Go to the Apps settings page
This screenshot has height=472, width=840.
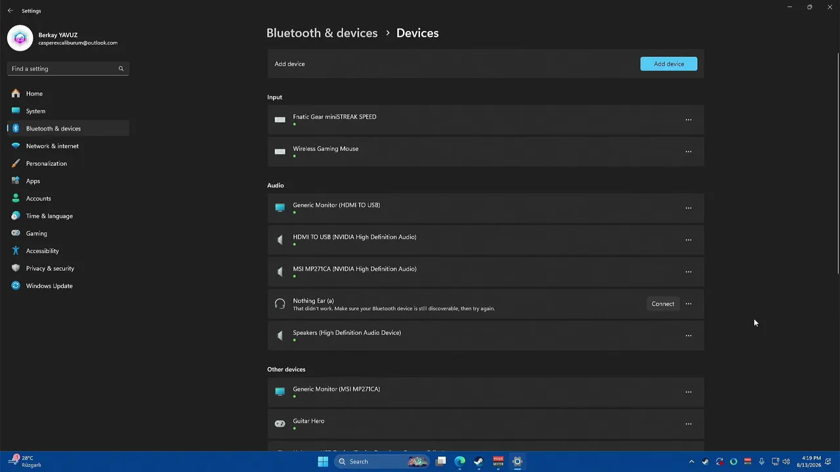tap(68, 181)
